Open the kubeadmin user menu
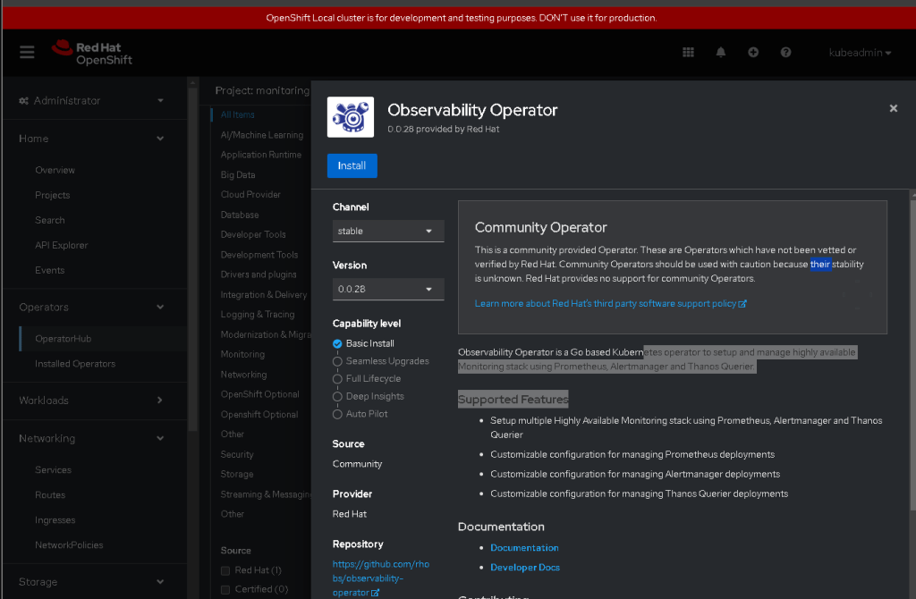916x599 pixels. pyautogui.click(x=860, y=53)
